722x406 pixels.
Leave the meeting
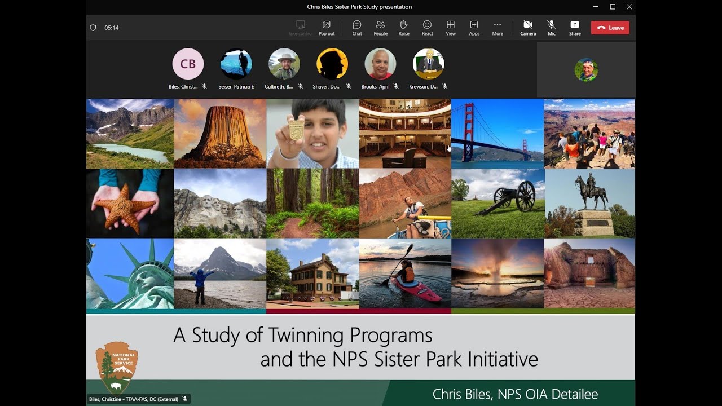click(610, 28)
